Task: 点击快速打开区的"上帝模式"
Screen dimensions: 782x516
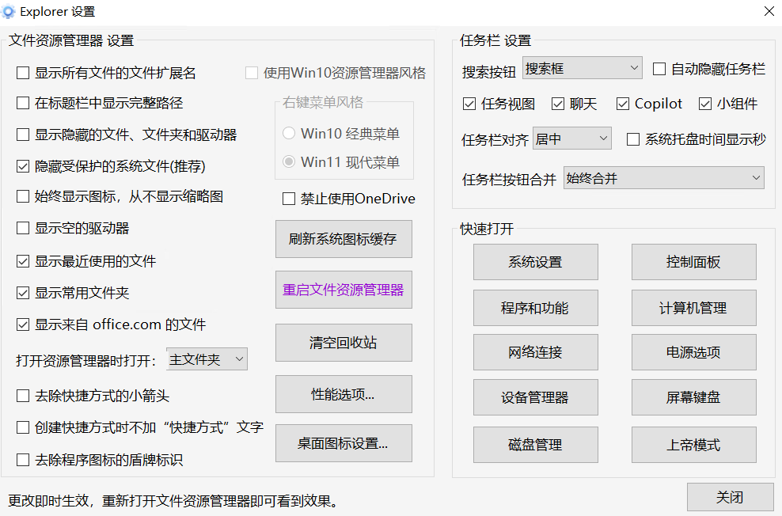Action: click(x=694, y=445)
